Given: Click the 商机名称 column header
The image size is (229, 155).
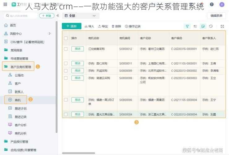Looking at the screenshot, I should coord(94,38).
